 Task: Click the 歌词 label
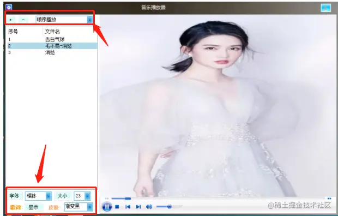pos(16,208)
